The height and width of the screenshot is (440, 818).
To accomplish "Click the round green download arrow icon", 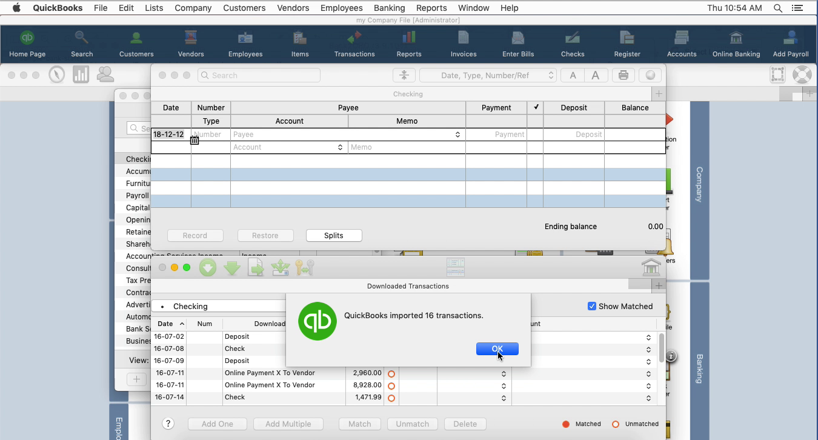I will [208, 267].
